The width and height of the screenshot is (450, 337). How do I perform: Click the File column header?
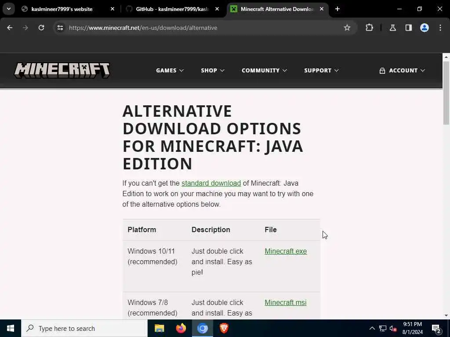pyautogui.click(x=271, y=229)
